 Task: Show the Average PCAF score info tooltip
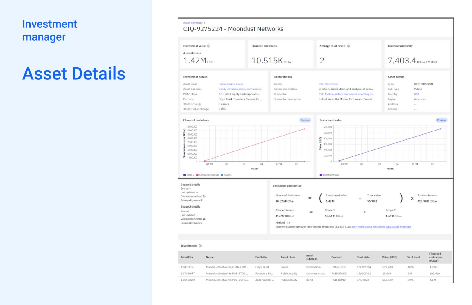click(x=348, y=46)
